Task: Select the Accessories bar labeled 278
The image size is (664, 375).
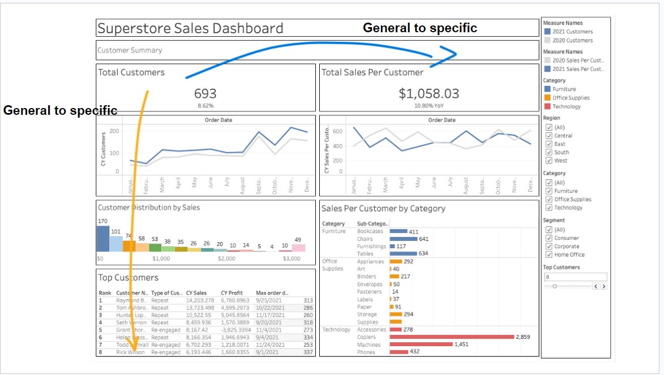Action: point(396,329)
